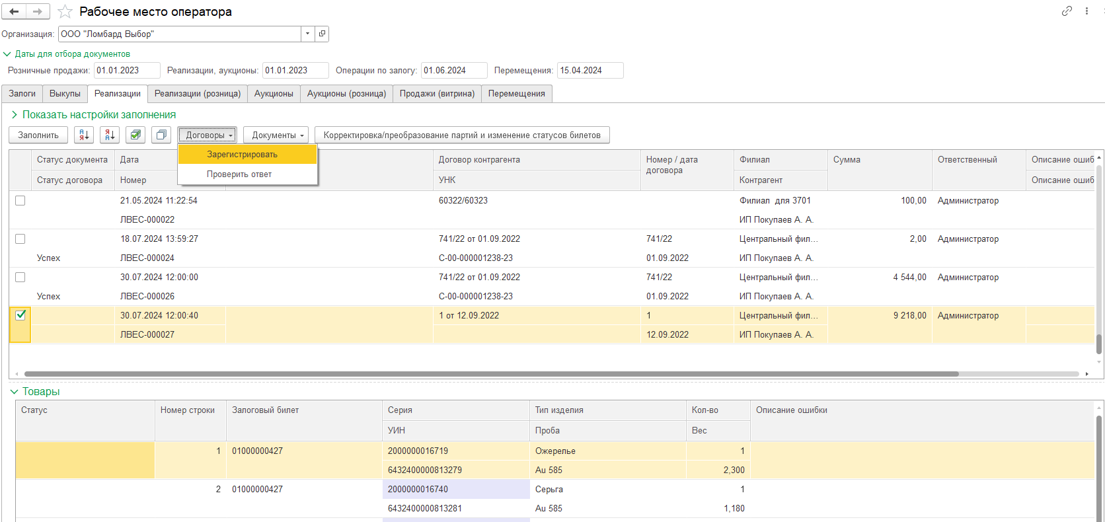The width and height of the screenshot is (1105, 522).
Task: Choose Проверить ответ in the menu
Action: pyautogui.click(x=247, y=174)
